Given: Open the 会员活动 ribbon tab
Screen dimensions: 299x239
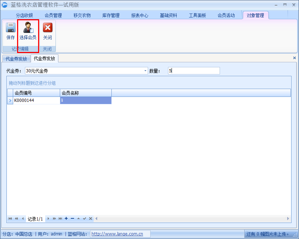Looking at the screenshot, I should (226, 15).
